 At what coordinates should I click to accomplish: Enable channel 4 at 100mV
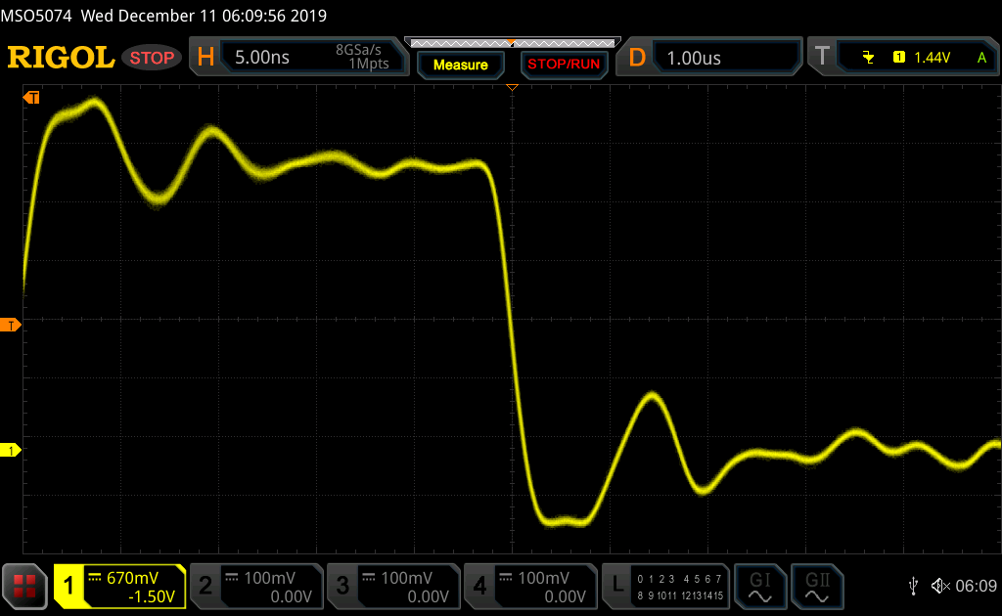530,586
